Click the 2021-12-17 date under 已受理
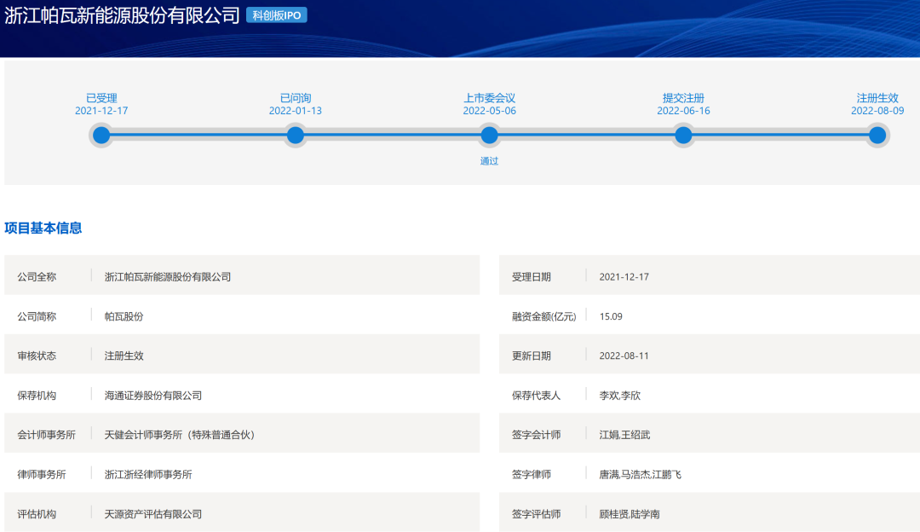This screenshot has width=920, height=532. [101, 111]
